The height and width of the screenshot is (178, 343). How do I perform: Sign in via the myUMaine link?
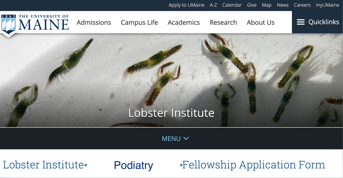(327, 5)
